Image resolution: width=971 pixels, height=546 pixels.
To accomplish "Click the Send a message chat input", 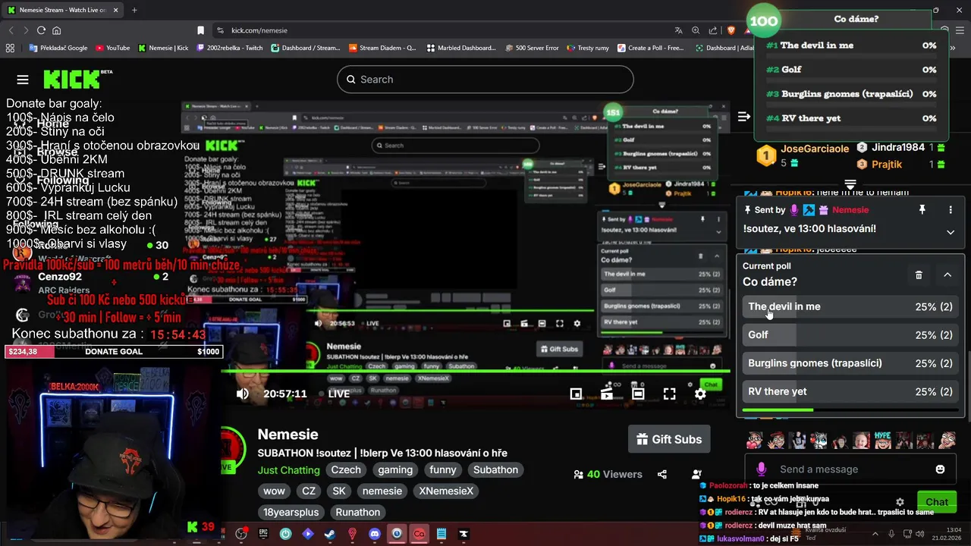I will click(850, 469).
